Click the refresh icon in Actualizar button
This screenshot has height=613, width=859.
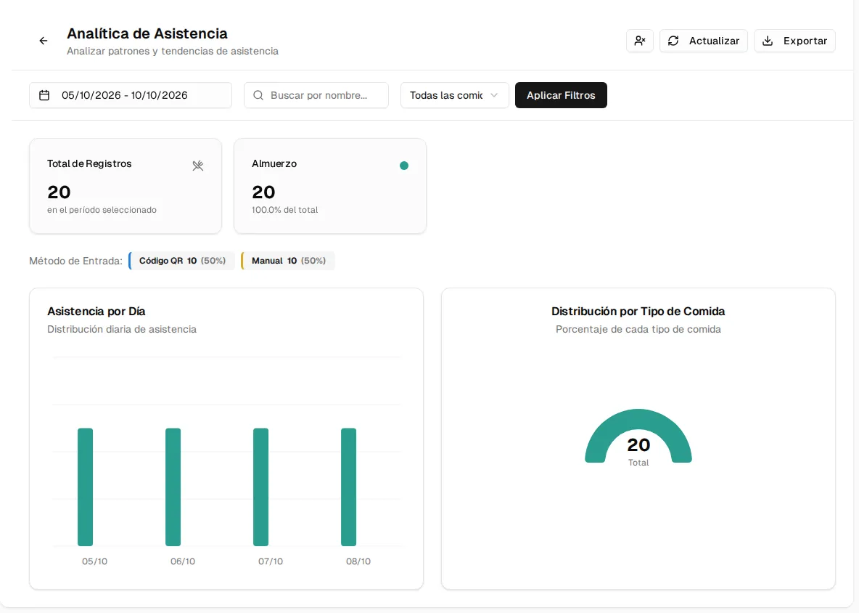pos(673,41)
